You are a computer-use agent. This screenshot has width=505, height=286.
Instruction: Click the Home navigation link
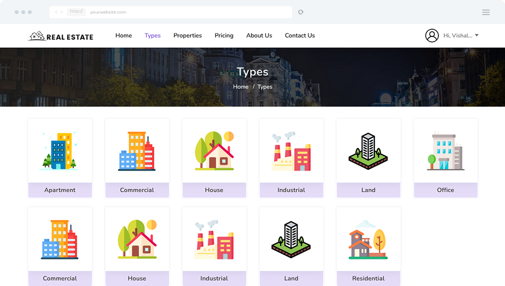tap(123, 35)
